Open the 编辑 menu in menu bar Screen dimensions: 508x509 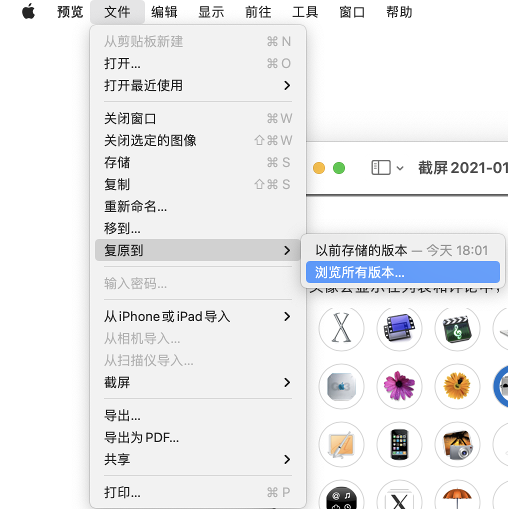[164, 12]
